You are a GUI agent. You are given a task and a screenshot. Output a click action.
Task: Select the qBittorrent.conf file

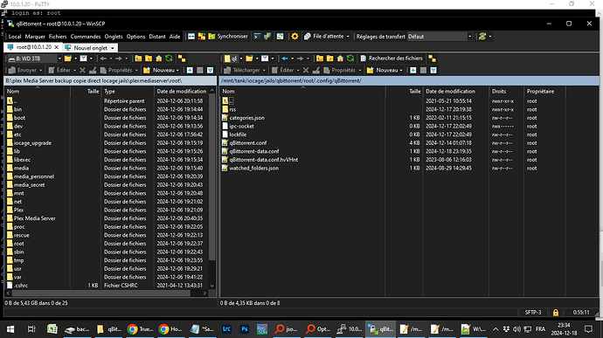247,142
